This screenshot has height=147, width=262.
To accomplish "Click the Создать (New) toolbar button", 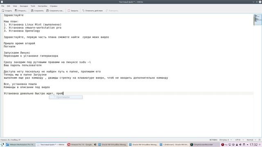I will click(7, 11).
